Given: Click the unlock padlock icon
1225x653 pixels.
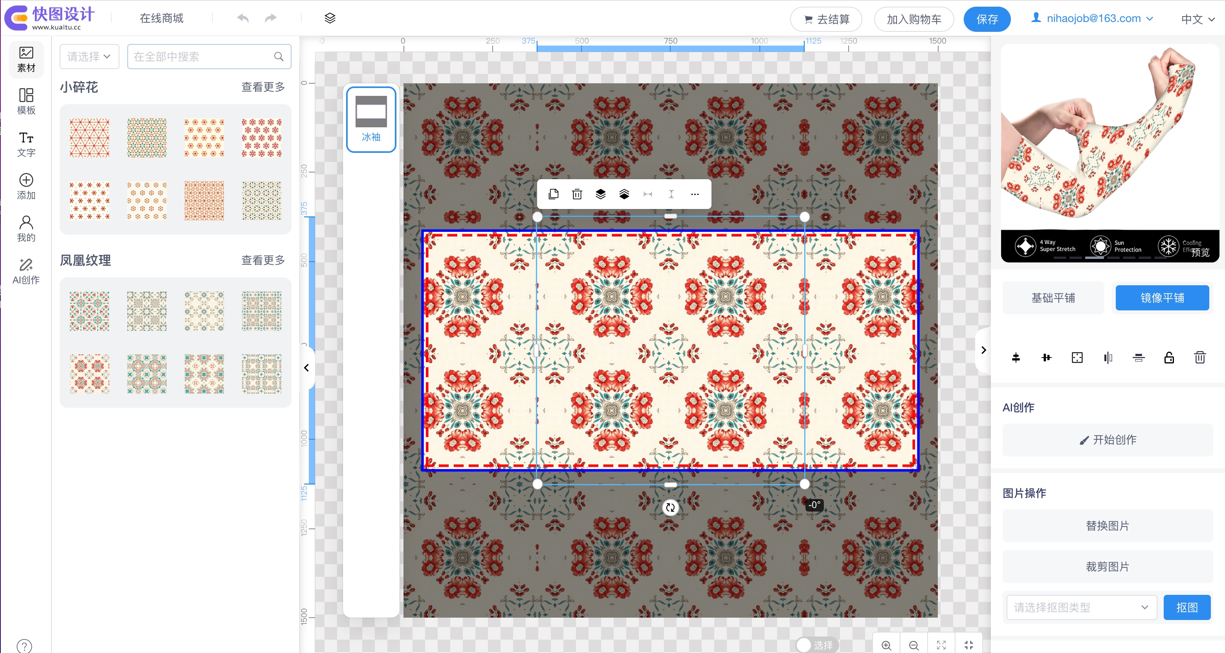Looking at the screenshot, I should pos(1169,358).
